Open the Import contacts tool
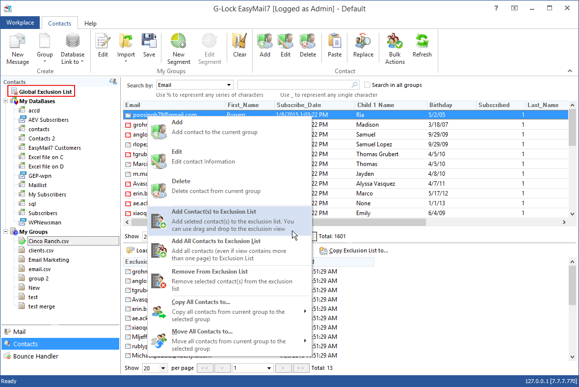Screen dimensions: 579x387 126,47
